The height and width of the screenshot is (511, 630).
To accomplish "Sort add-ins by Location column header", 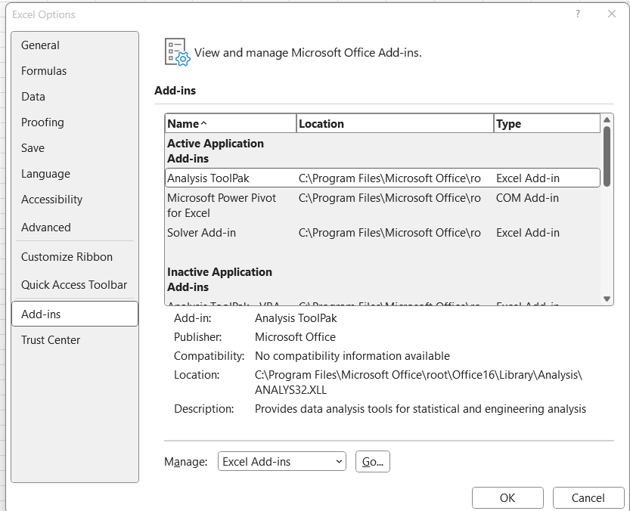I will [x=395, y=124].
